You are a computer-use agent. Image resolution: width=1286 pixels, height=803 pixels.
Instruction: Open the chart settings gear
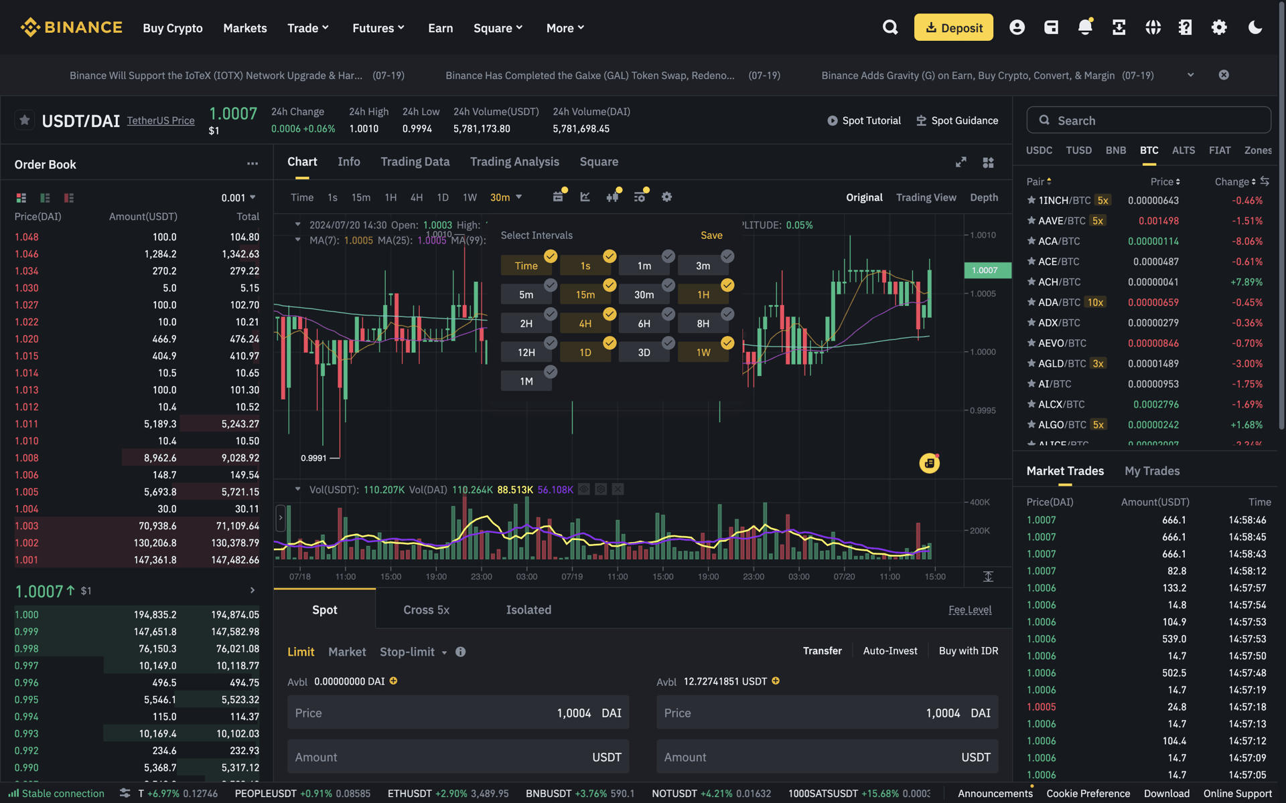pos(666,197)
